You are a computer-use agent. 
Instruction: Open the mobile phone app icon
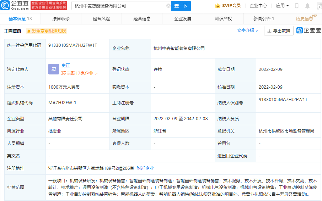[297, 6]
